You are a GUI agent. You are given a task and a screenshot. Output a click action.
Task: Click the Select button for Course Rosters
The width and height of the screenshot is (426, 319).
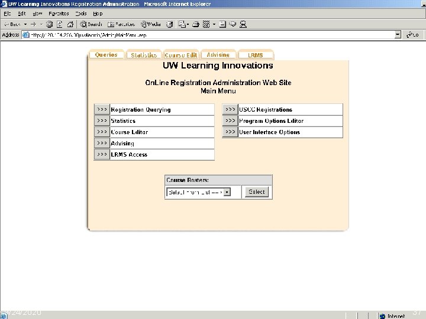pos(256,192)
